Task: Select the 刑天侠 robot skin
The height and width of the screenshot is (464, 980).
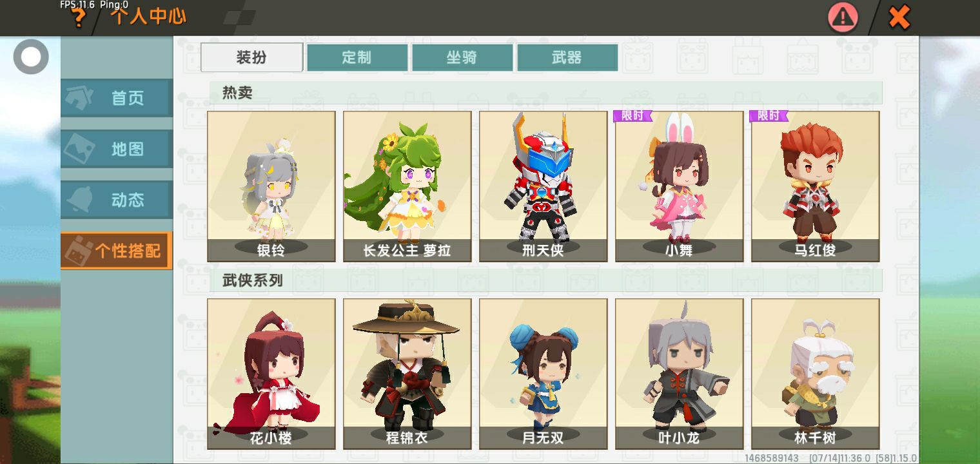Action: coord(544,186)
